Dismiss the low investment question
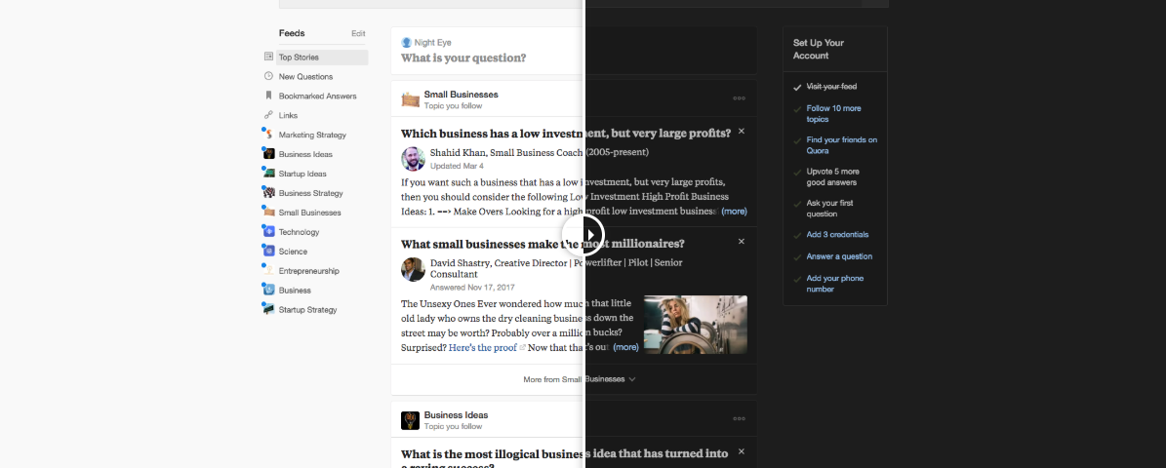This screenshot has width=1166, height=468. 741,131
